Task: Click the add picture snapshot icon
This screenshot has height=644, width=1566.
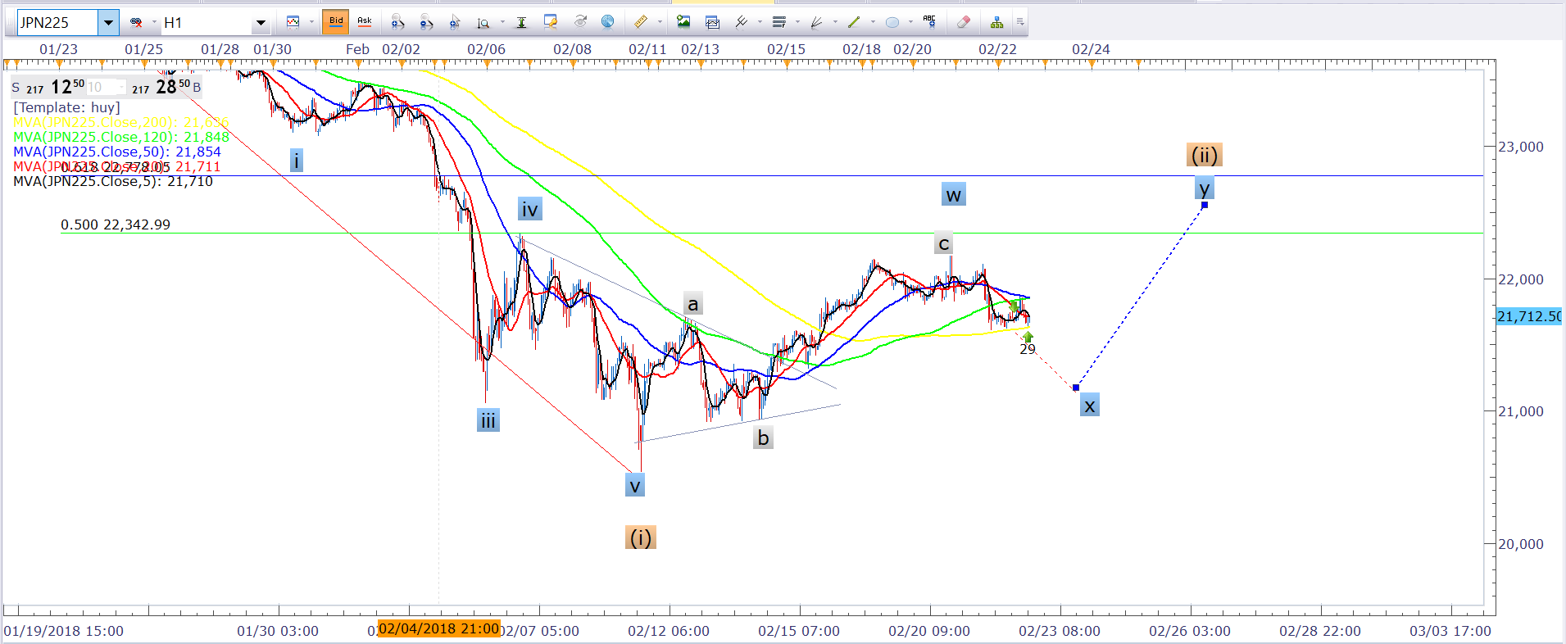Action: pos(683,22)
